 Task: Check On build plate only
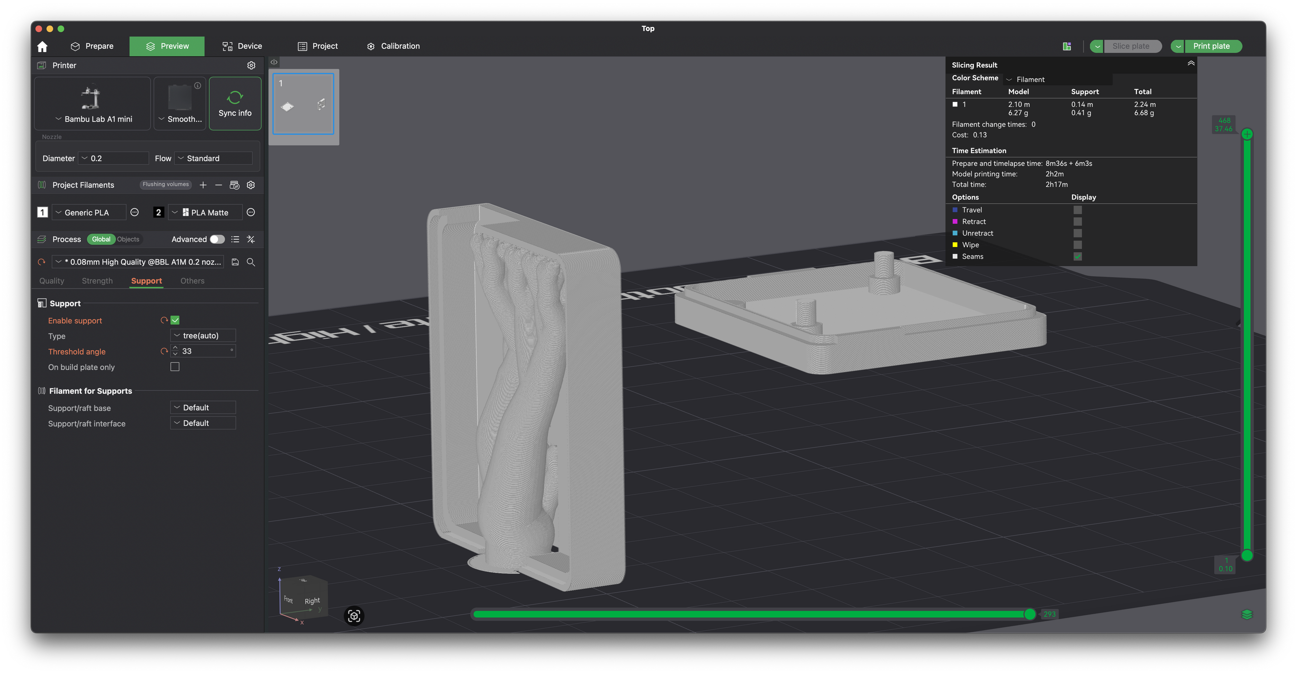pyautogui.click(x=175, y=367)
